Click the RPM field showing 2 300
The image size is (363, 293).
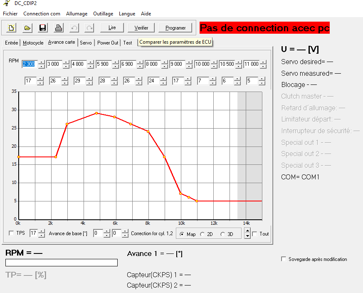pyautogui.click(x=30, y=64)
